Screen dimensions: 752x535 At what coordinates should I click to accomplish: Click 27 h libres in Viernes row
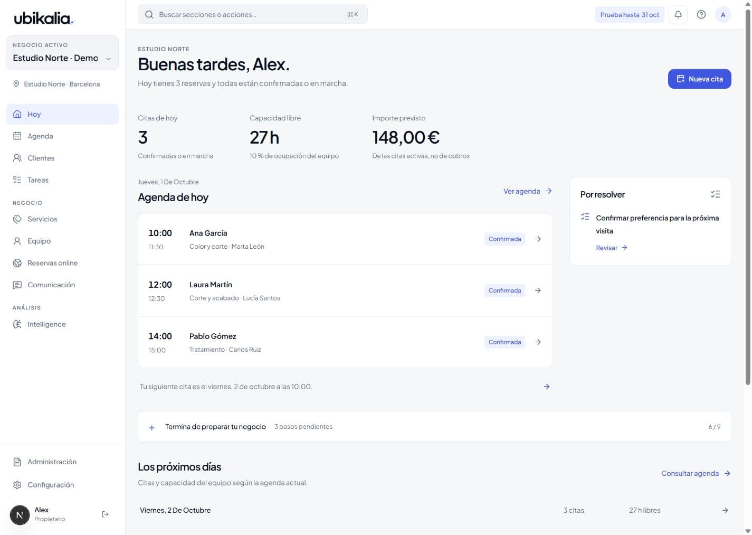644,510
